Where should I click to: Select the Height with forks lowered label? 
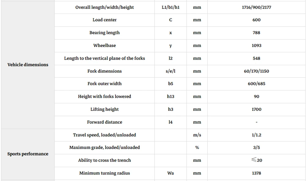104,96
